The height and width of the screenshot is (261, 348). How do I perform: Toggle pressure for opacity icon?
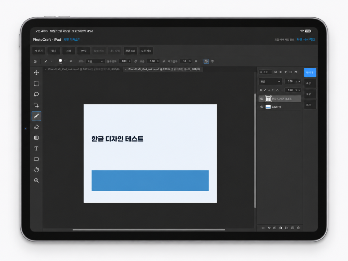[x=135, y=61]
